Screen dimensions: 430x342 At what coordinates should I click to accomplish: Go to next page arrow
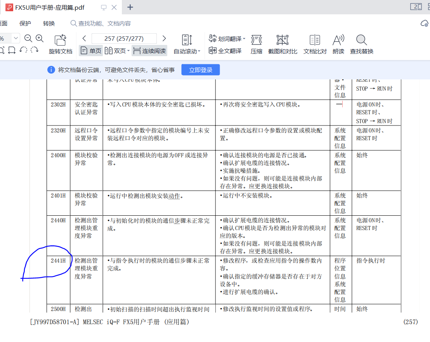tap(164, 38)
